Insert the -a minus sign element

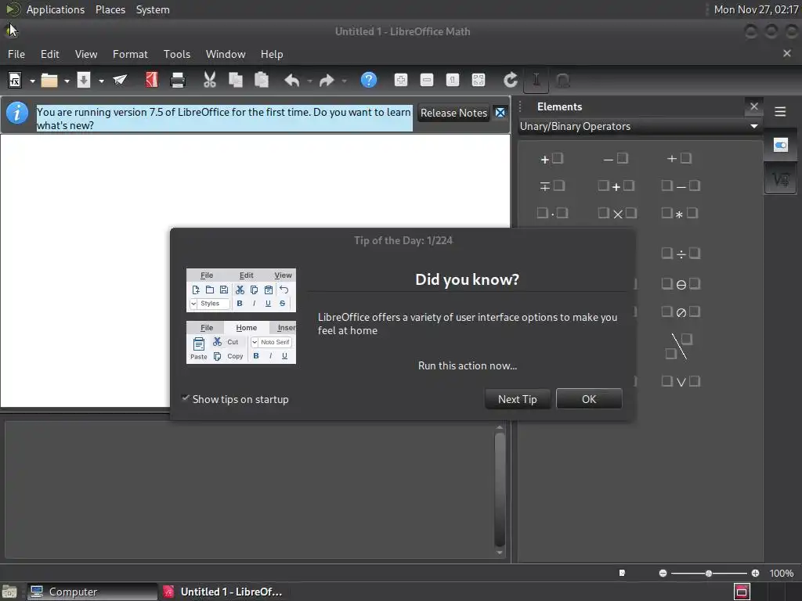tap(616, 159)
